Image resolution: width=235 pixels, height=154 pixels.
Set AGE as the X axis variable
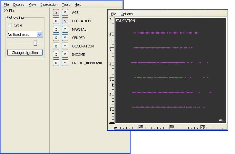click(x=56, y=13)
